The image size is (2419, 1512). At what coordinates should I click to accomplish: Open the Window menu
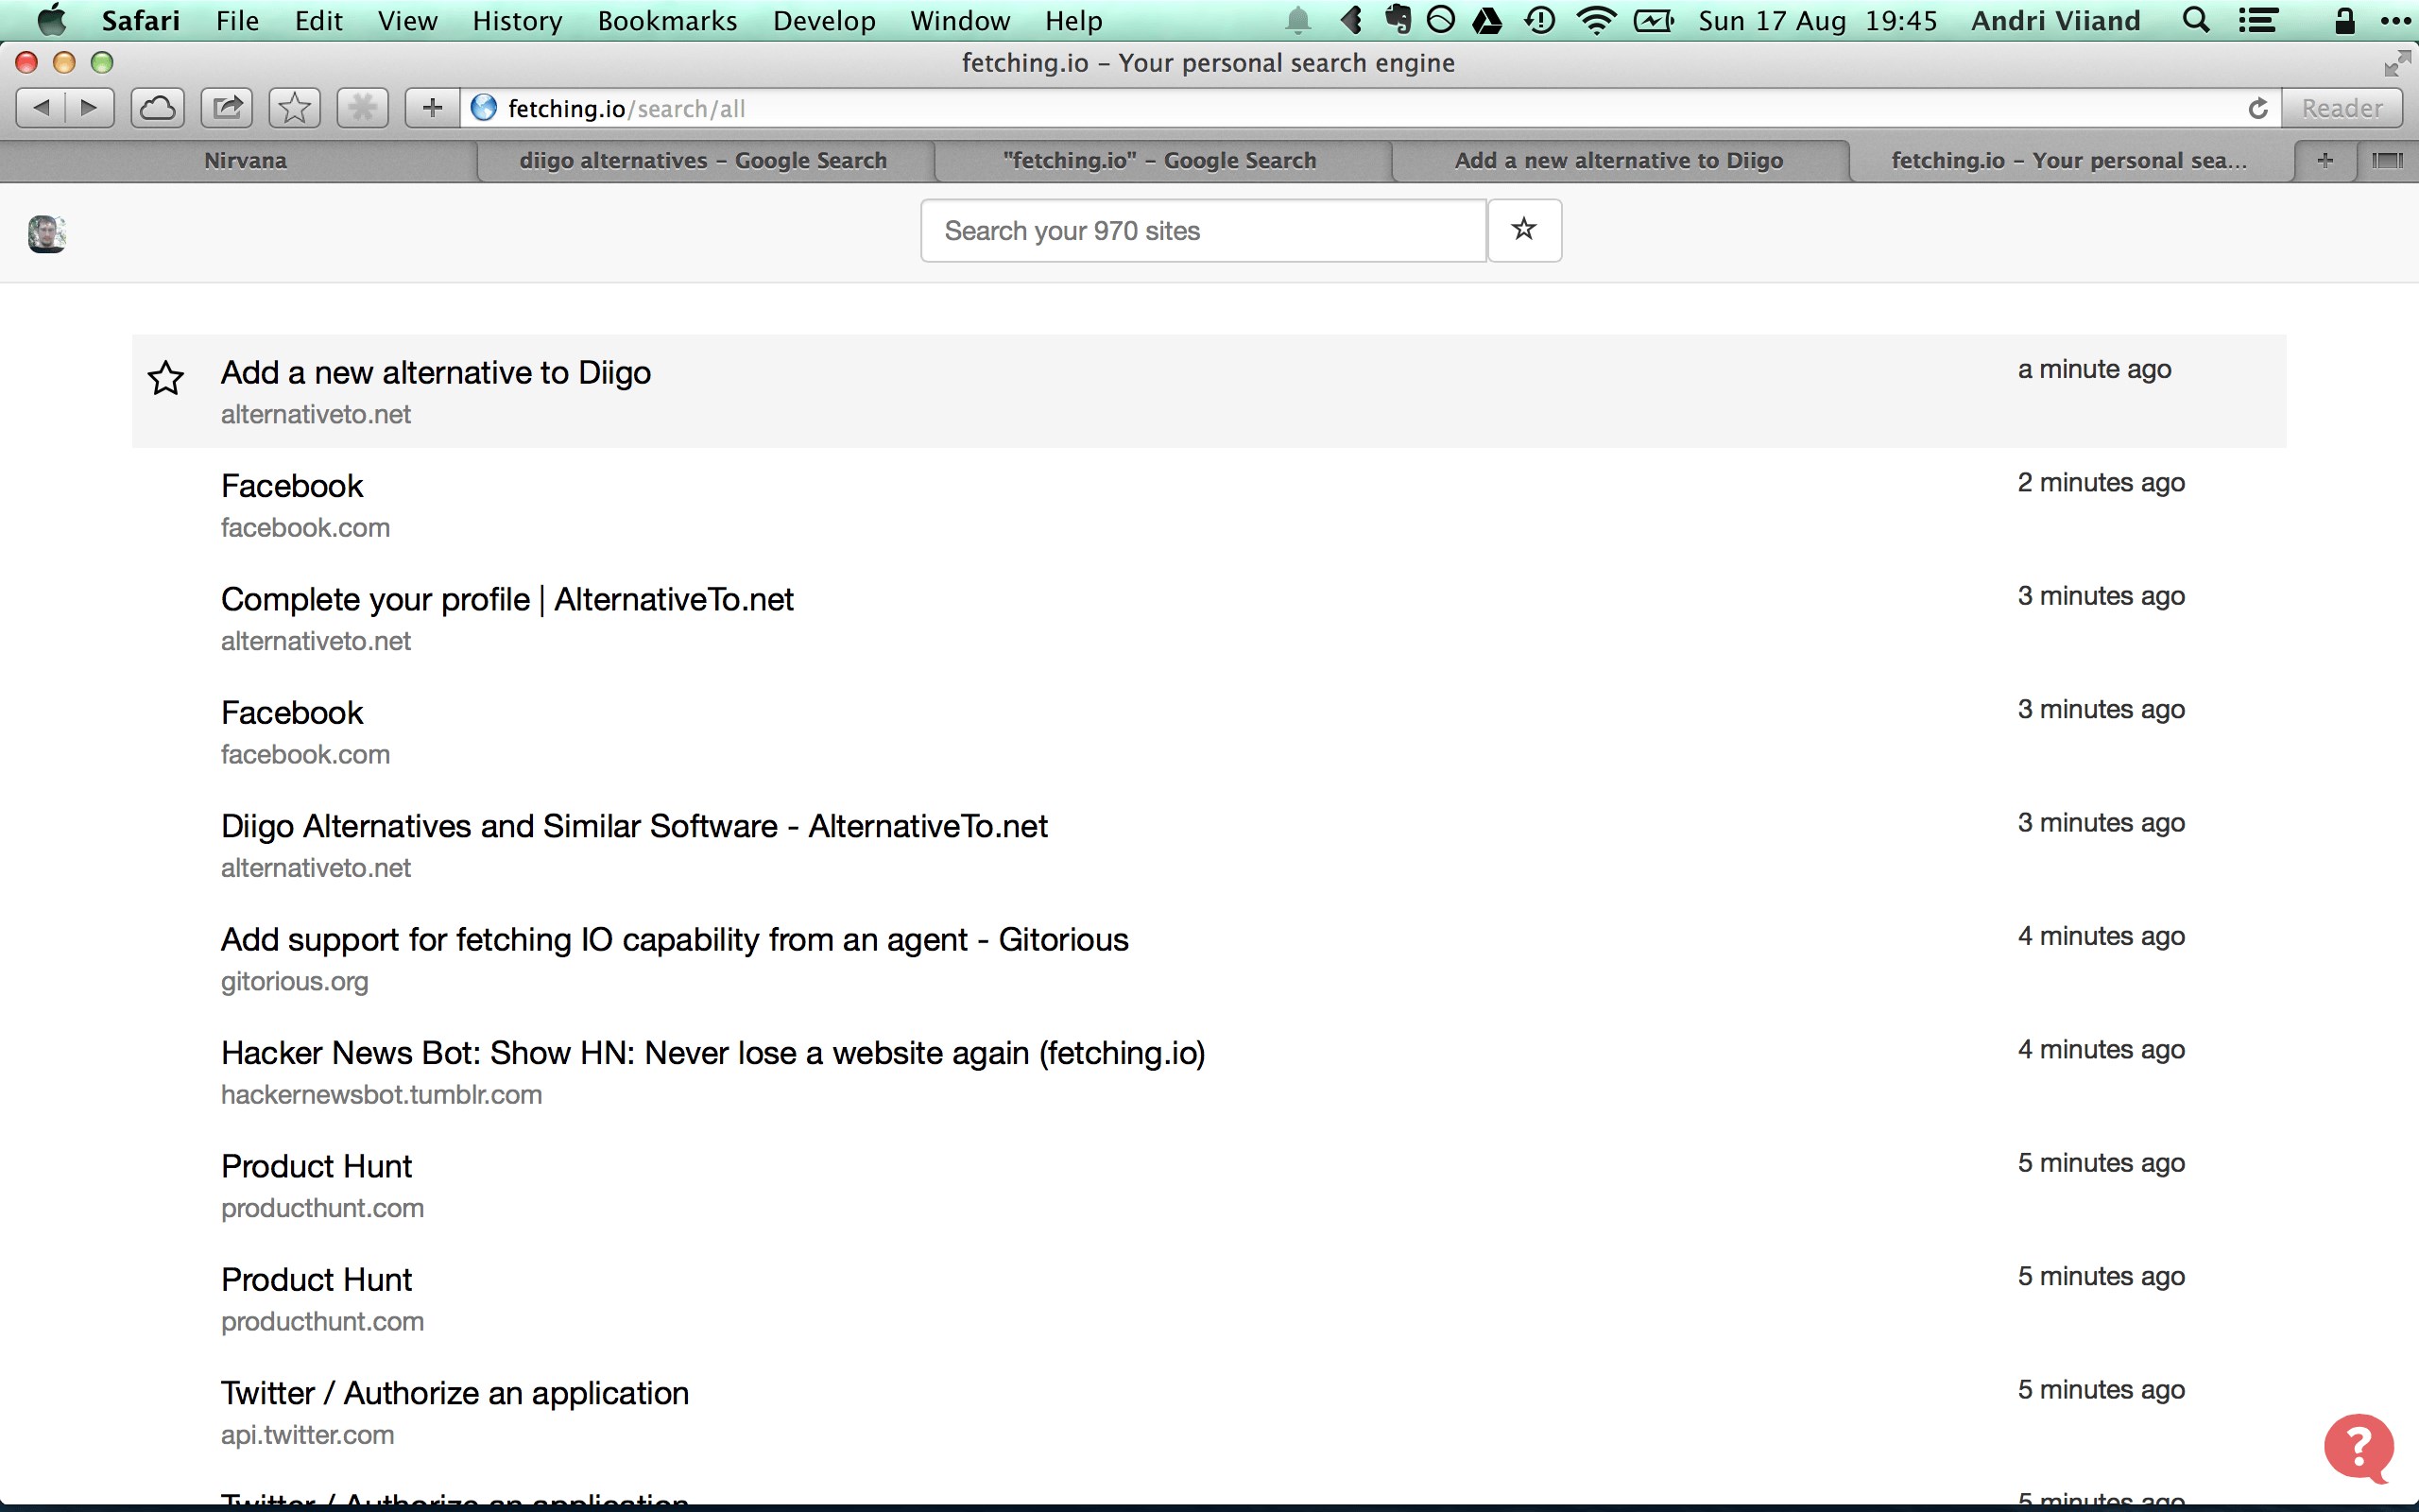[x=960, y=20]
